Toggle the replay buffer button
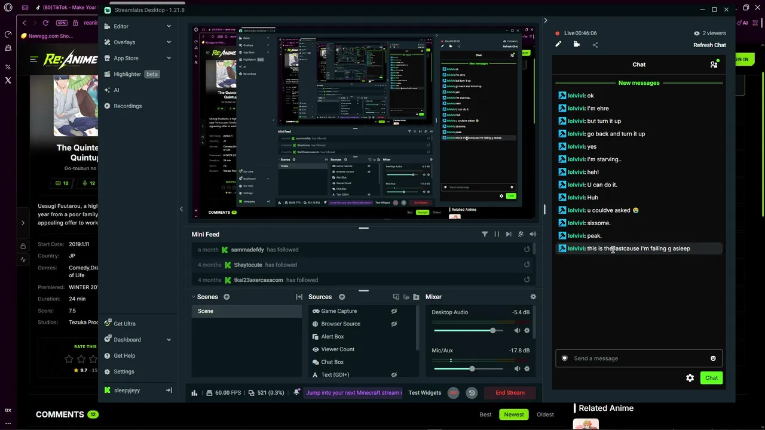The width and height of the screenshot is (765, 430). [x=472, y=392]
